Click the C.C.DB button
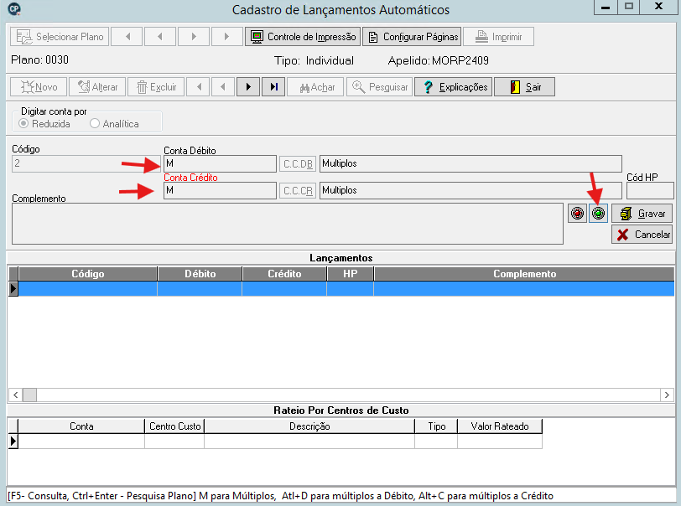The image size is (681, 506). (x=298, y=164)
